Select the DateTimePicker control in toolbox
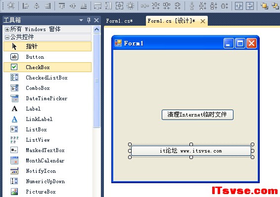Image resolution: width=280 pixels, height=197 pixels. coord(47,98)
